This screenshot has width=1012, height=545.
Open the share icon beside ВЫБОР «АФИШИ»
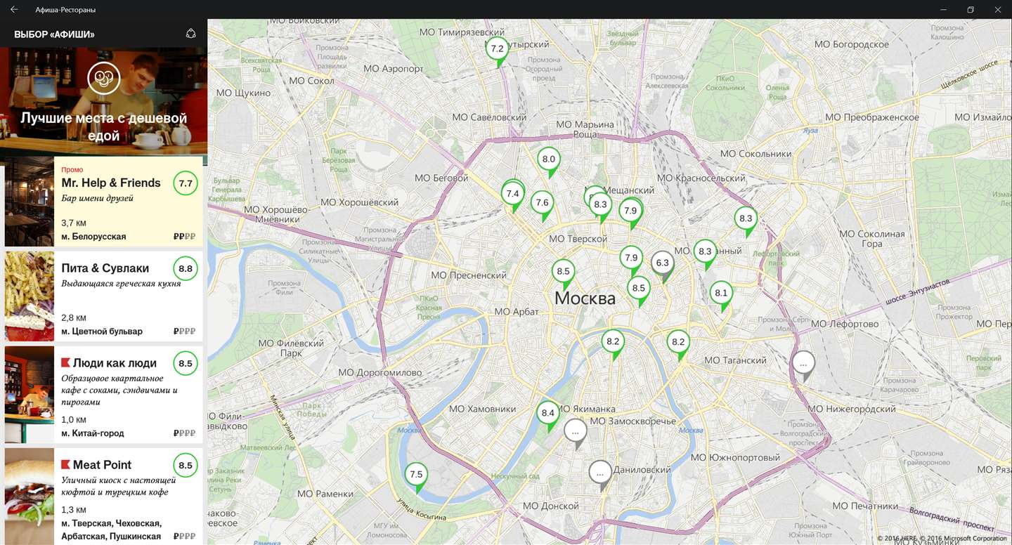point(190,34)
